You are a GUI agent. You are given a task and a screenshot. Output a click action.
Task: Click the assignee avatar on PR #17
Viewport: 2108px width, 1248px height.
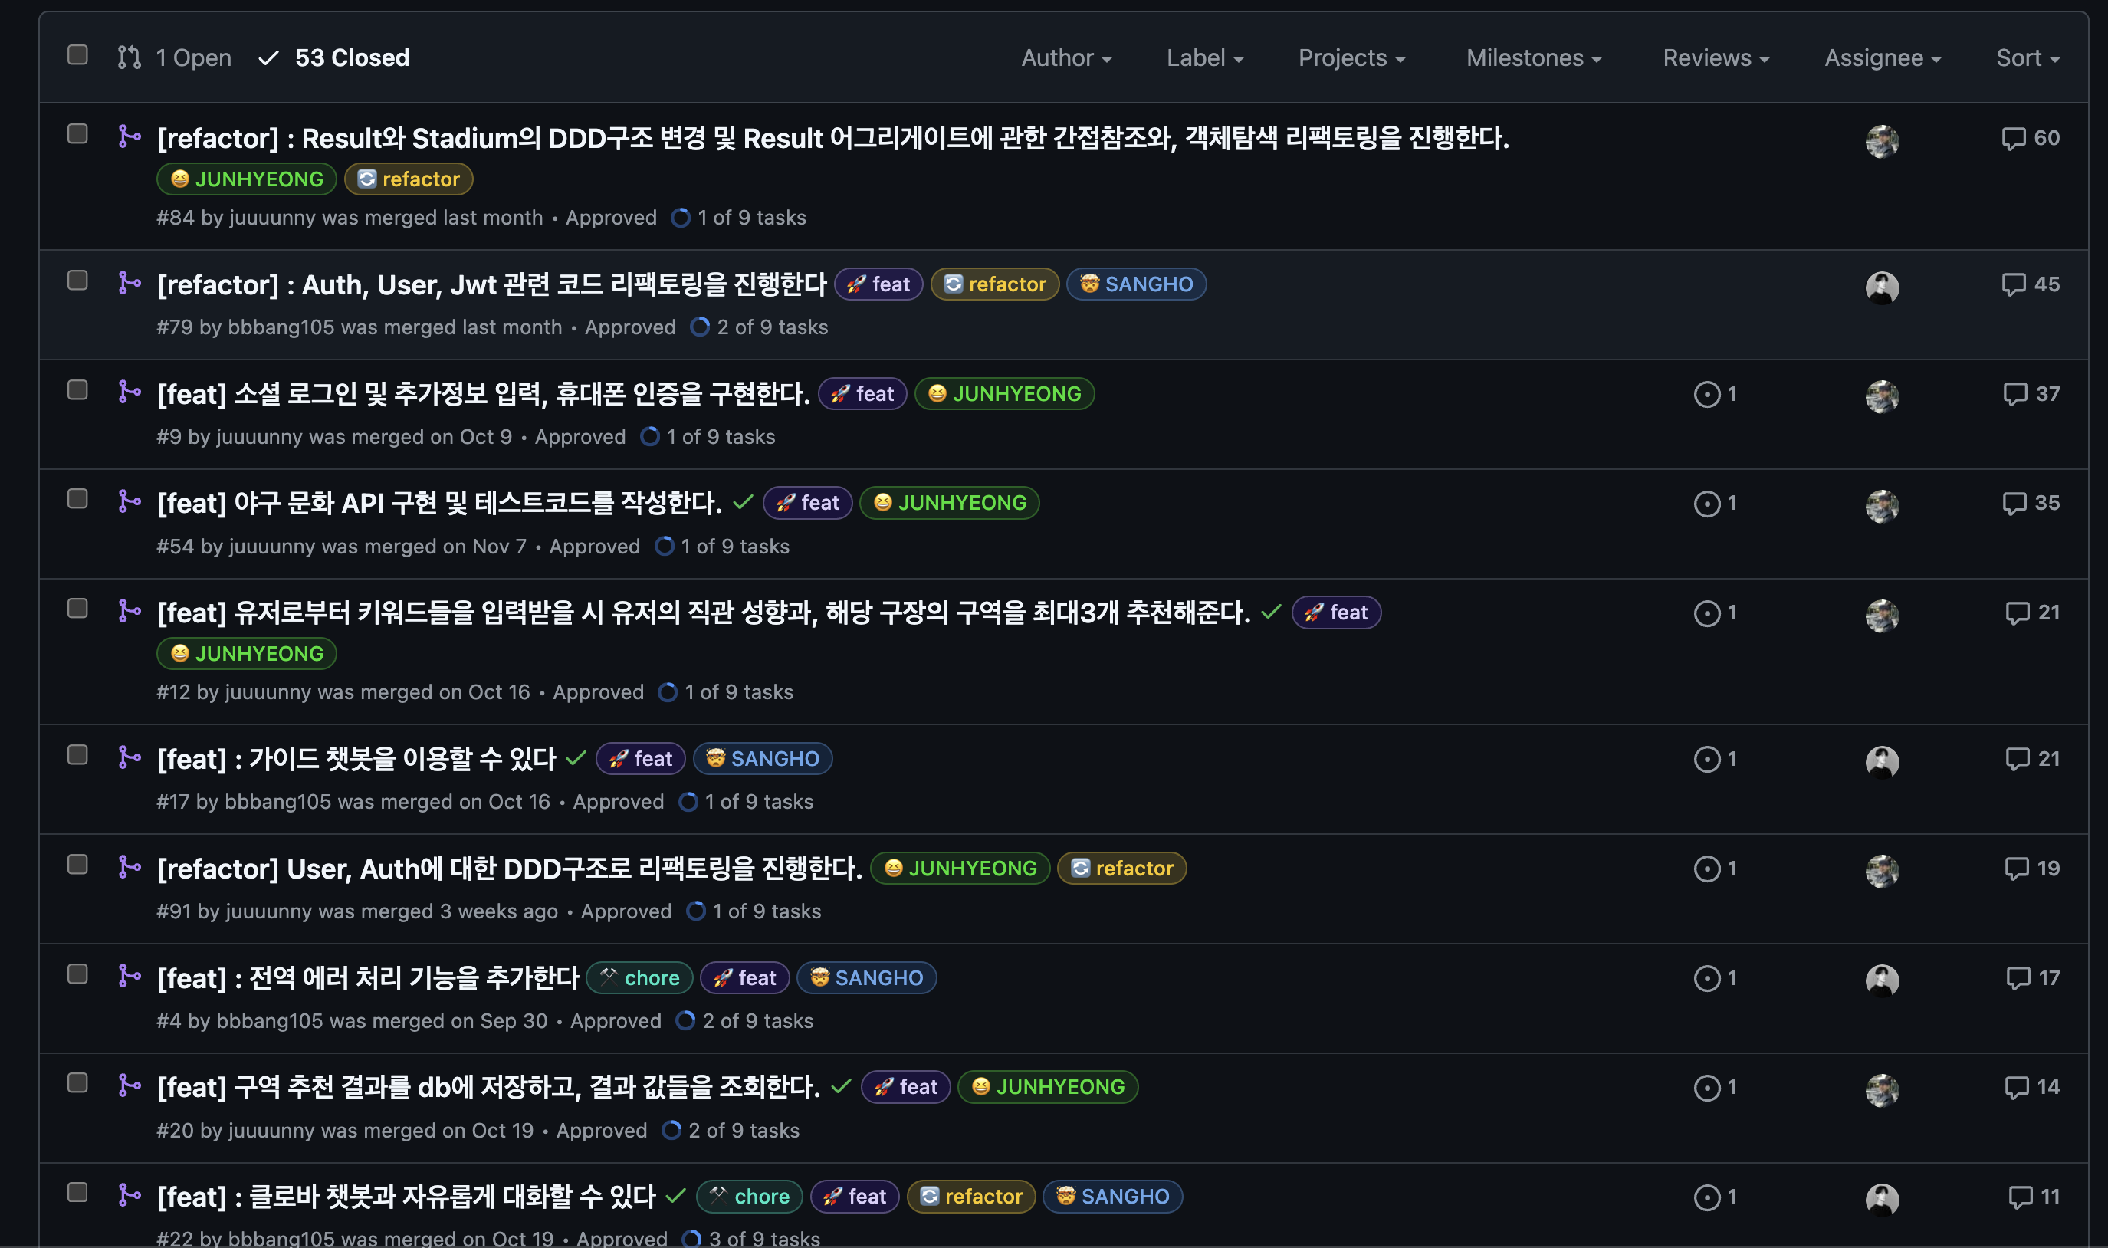pyautogui.click(x=1881, y=762)
